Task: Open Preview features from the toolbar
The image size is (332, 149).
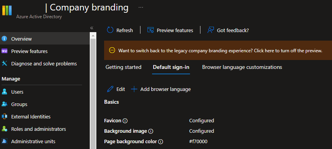Action: coord(175,31)
